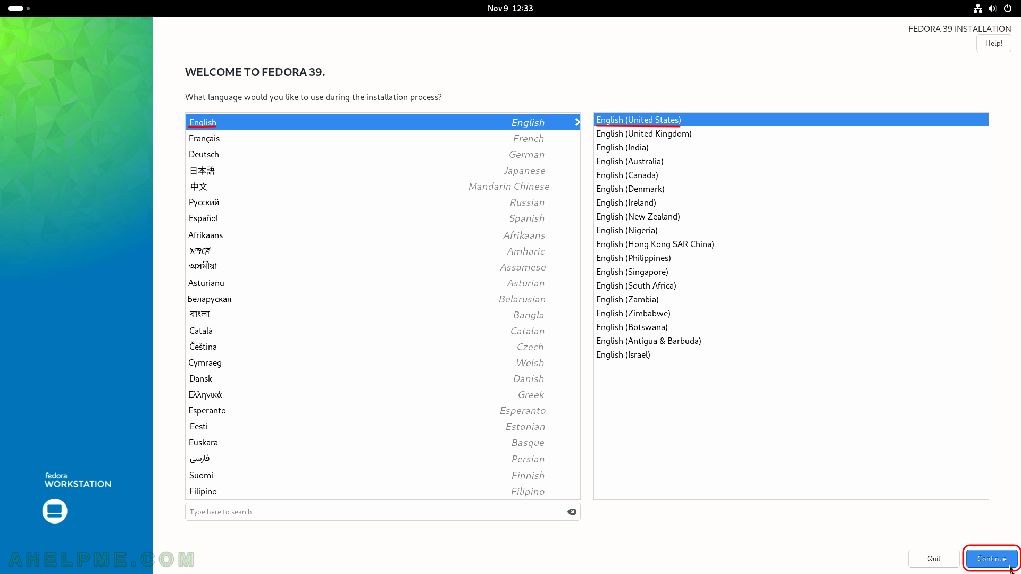1021x574 pixels.
Task: Select the English language row
Action: point(382,122)
